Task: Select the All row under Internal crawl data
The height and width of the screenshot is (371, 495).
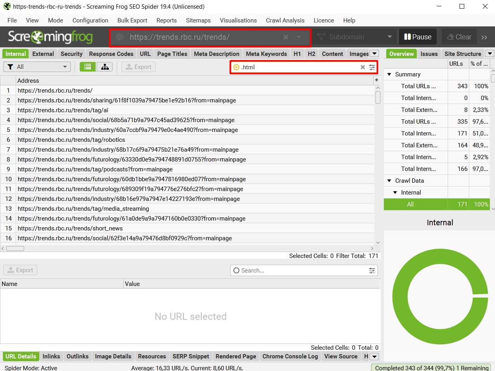Action: (410, 204)
